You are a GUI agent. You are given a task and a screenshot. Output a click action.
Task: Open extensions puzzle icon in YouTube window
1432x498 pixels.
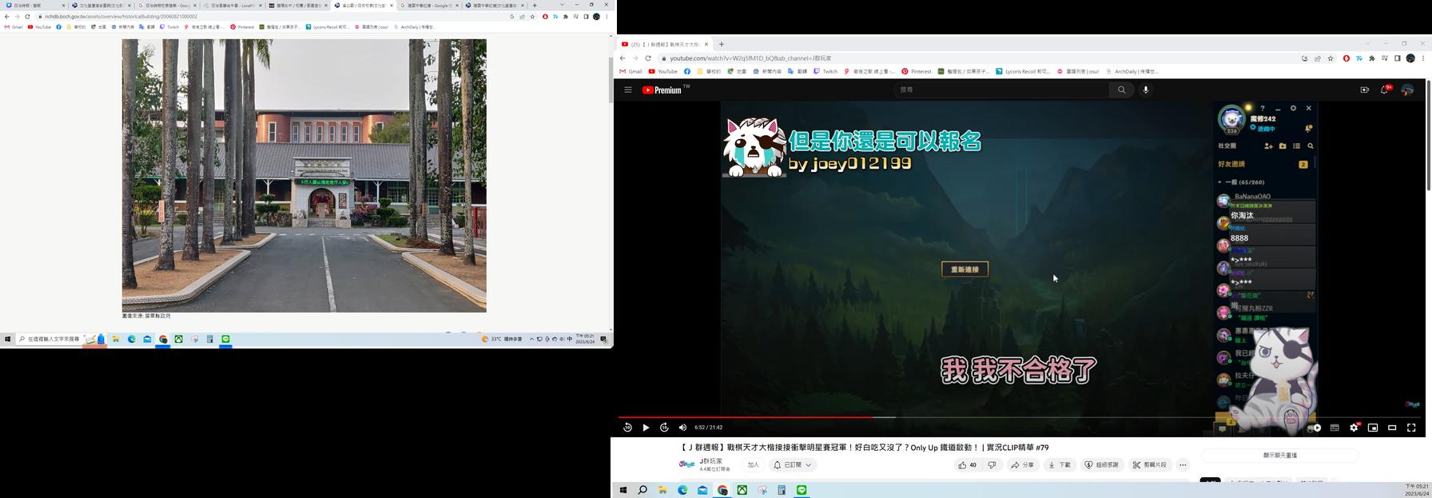click(x=1372, y=58)
